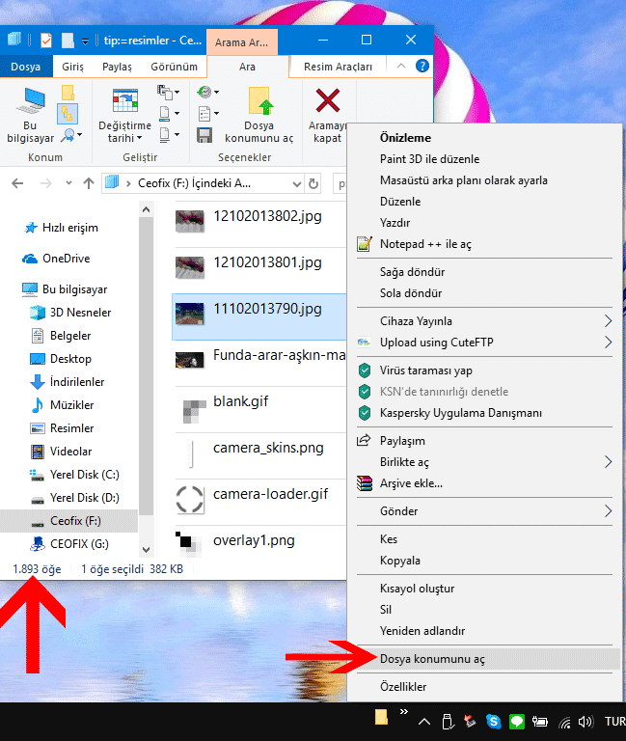Click the new folder quick access icon
The image size is (626, 741).
point(68,41)
